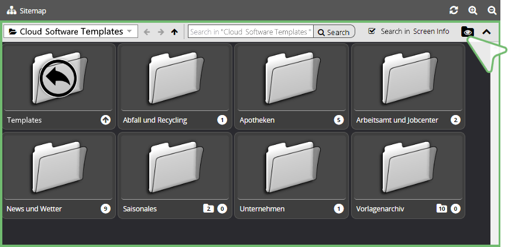Open the Cloud Software Templates dropdown
The width and height of the screenshot is (508, 247).
pyautogui.click(x=70, y=32)
